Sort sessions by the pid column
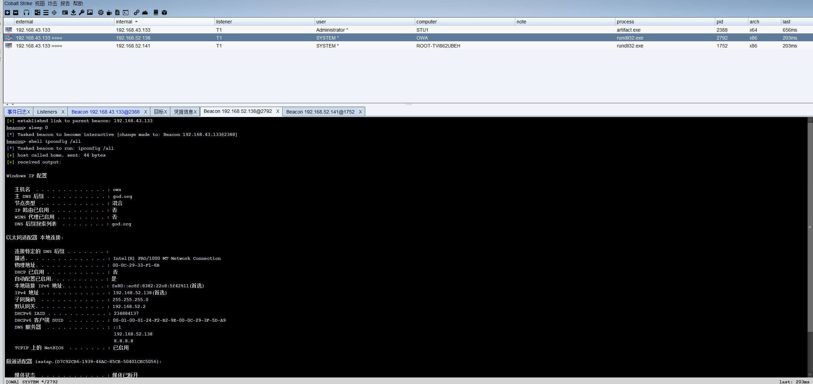Viewport: 813px width, 384px height. click(720, 22)
